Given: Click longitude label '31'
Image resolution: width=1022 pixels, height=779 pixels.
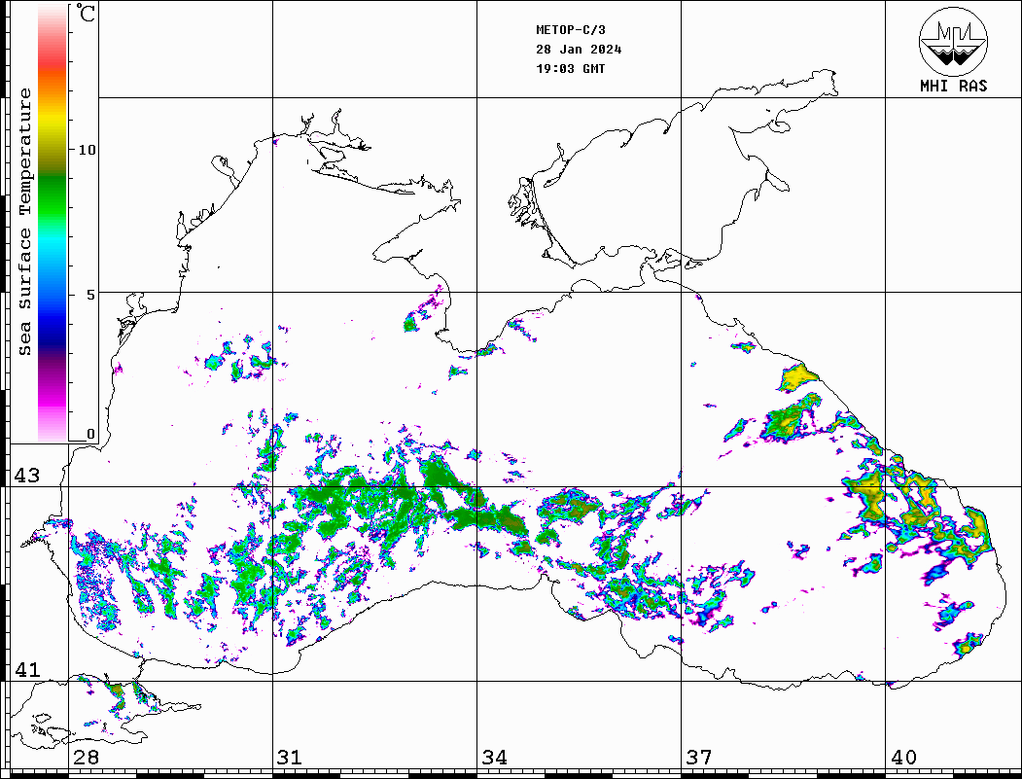Looking at the screenshot, I should (x=290, y=757).
